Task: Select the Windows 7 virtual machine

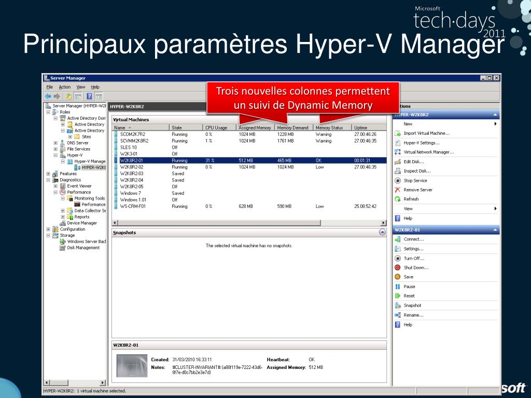Action: point(249,193)
